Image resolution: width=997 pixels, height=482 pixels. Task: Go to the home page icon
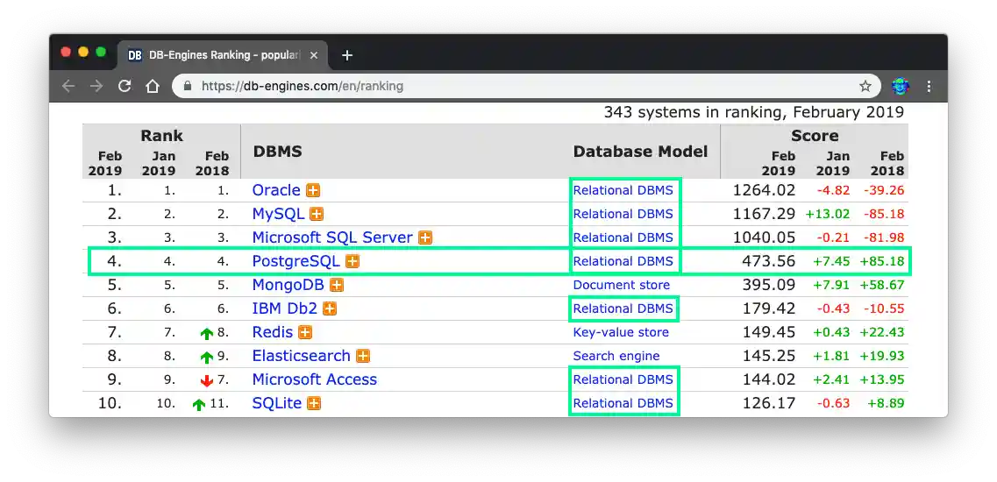pos(153,86)
